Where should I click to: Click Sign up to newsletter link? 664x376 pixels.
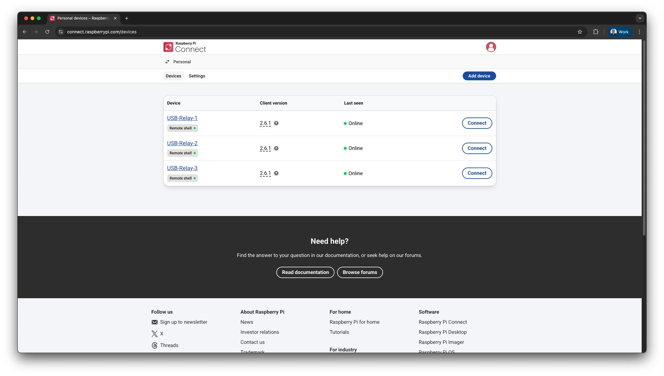[184, 322]
